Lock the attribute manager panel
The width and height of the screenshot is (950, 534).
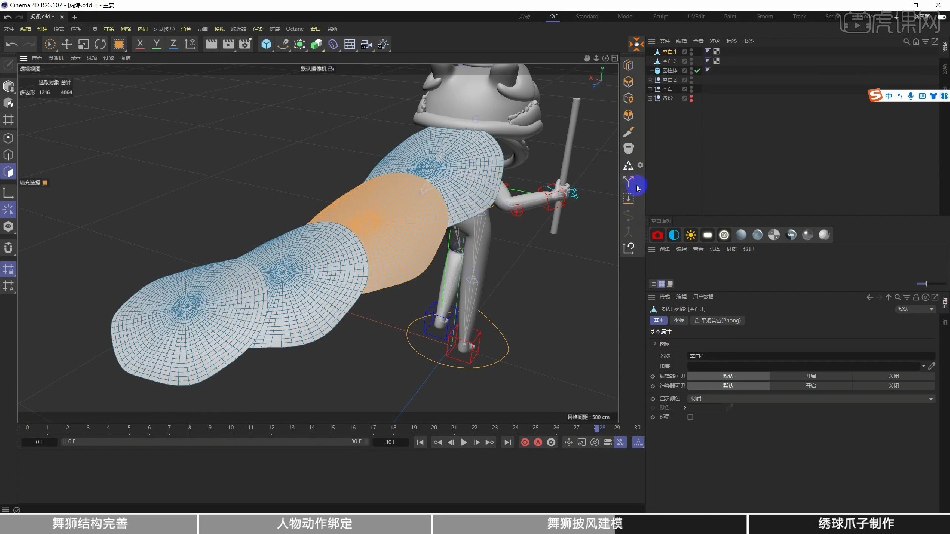[x=916, y=297]
